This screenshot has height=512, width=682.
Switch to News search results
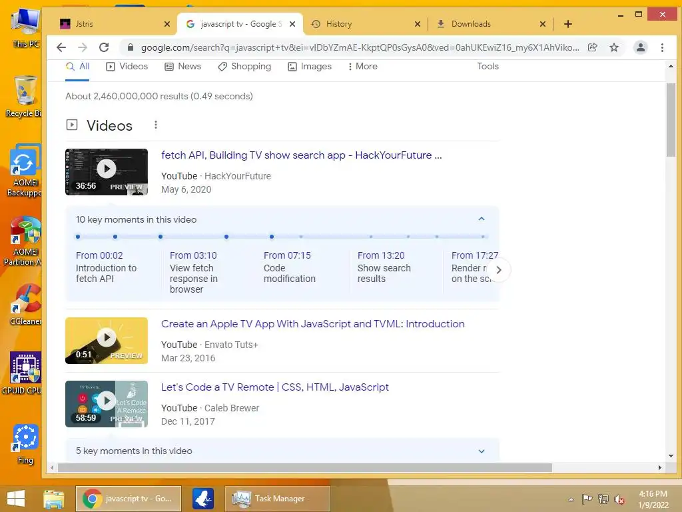(182, 67)
